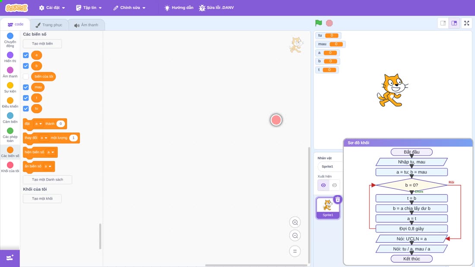Open the Tập tin menu
This screenshot has height=267, width=475.
coord(89,8)
